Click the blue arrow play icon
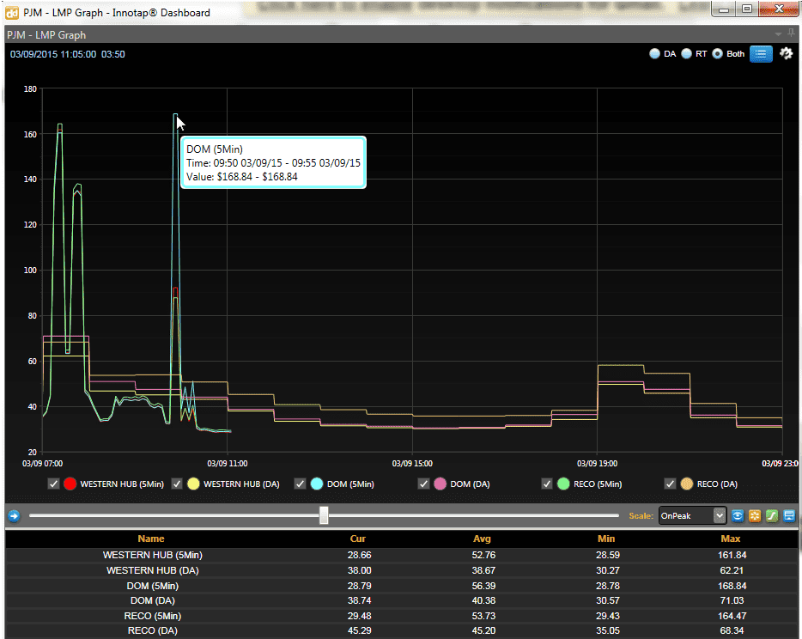 [14, 515]
